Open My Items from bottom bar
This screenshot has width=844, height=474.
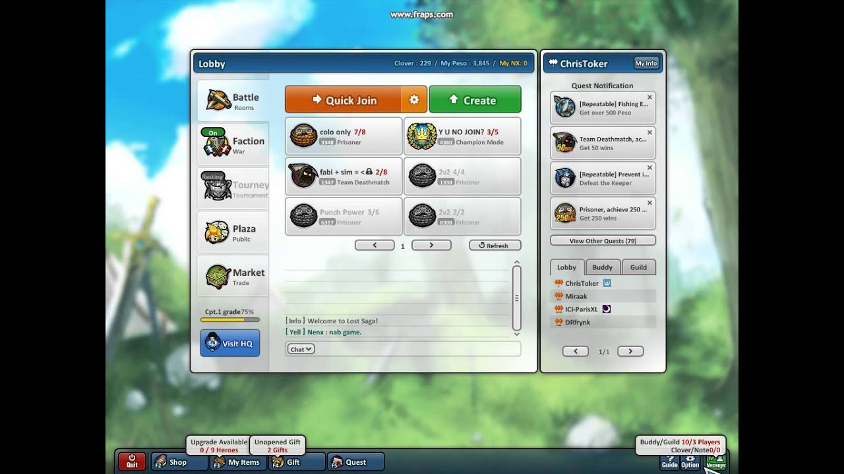click(238, 461)
